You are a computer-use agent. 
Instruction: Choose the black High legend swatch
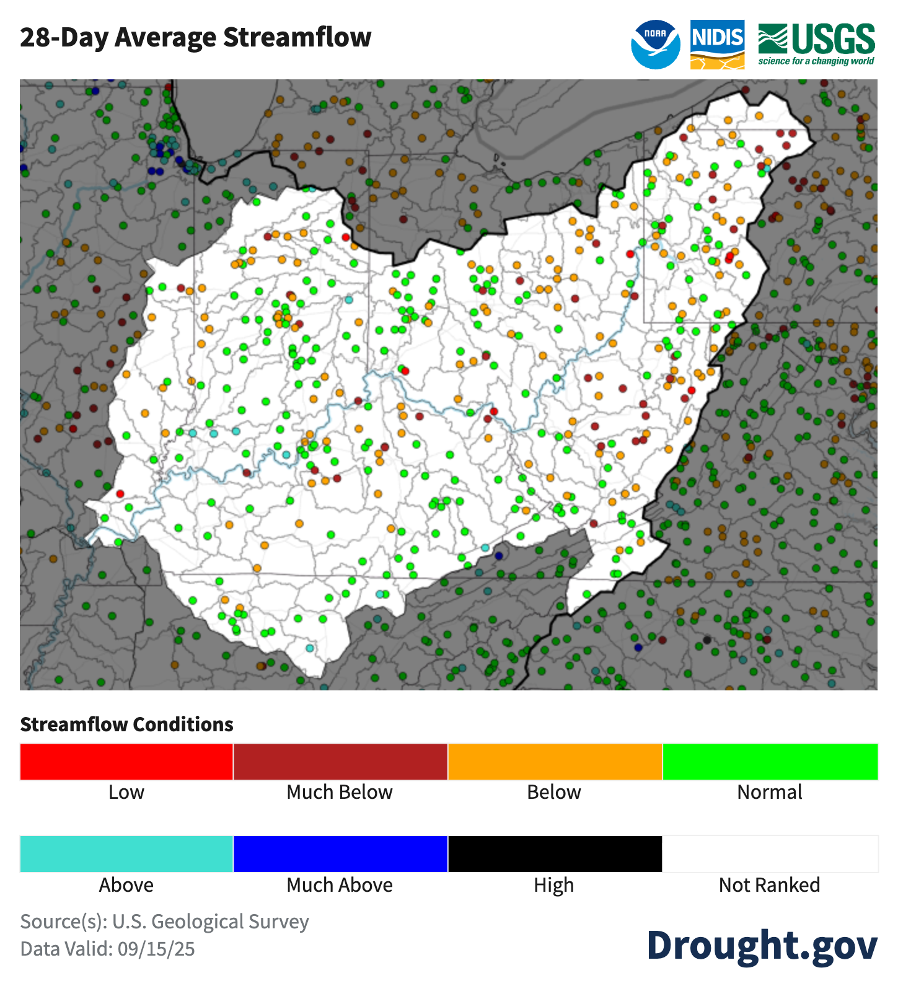click(555, 854)
